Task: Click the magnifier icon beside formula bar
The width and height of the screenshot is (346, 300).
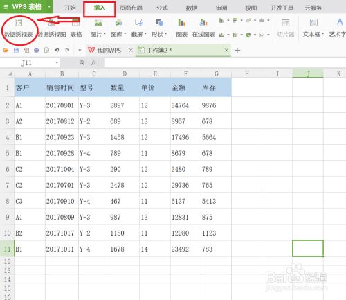Action: point(82,62)
